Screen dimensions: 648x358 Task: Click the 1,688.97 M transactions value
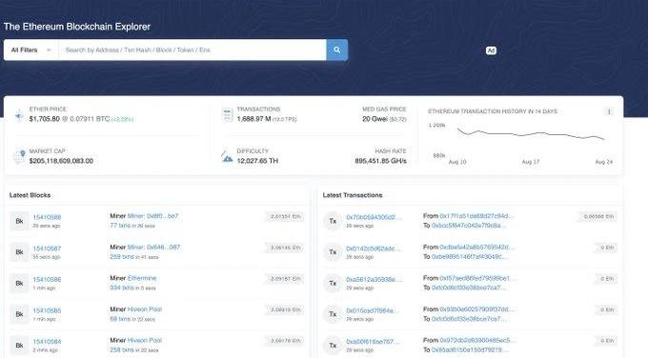[x=253, y=119]
